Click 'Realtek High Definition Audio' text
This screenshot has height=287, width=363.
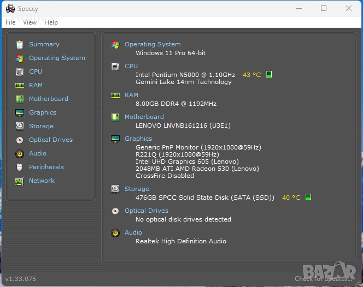(x=181, y=241)
